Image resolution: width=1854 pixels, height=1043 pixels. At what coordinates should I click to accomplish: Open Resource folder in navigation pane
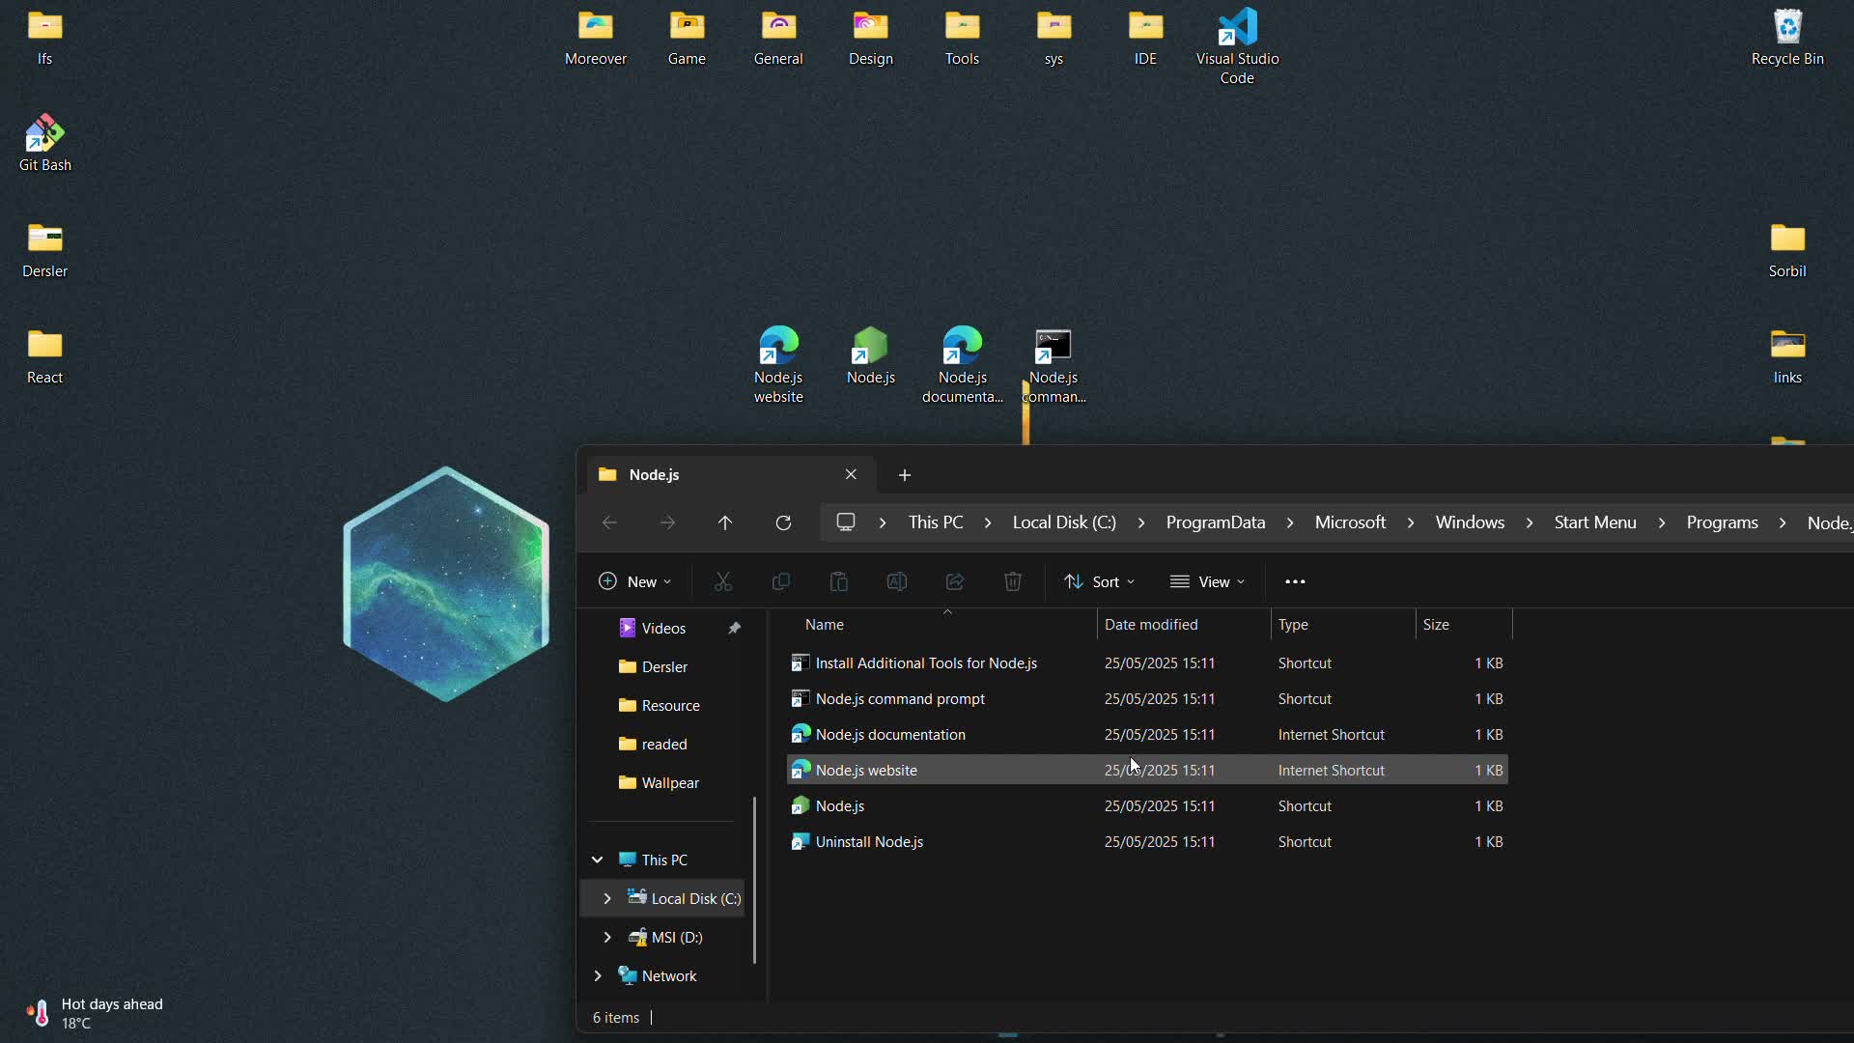pos(664,705)
